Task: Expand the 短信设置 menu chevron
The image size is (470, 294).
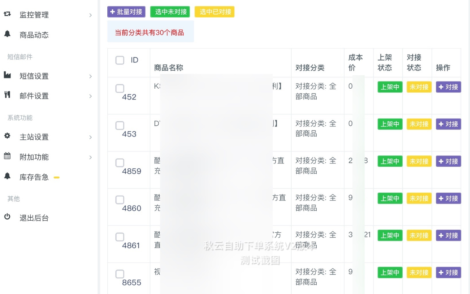Action: [x=90, y=76]
